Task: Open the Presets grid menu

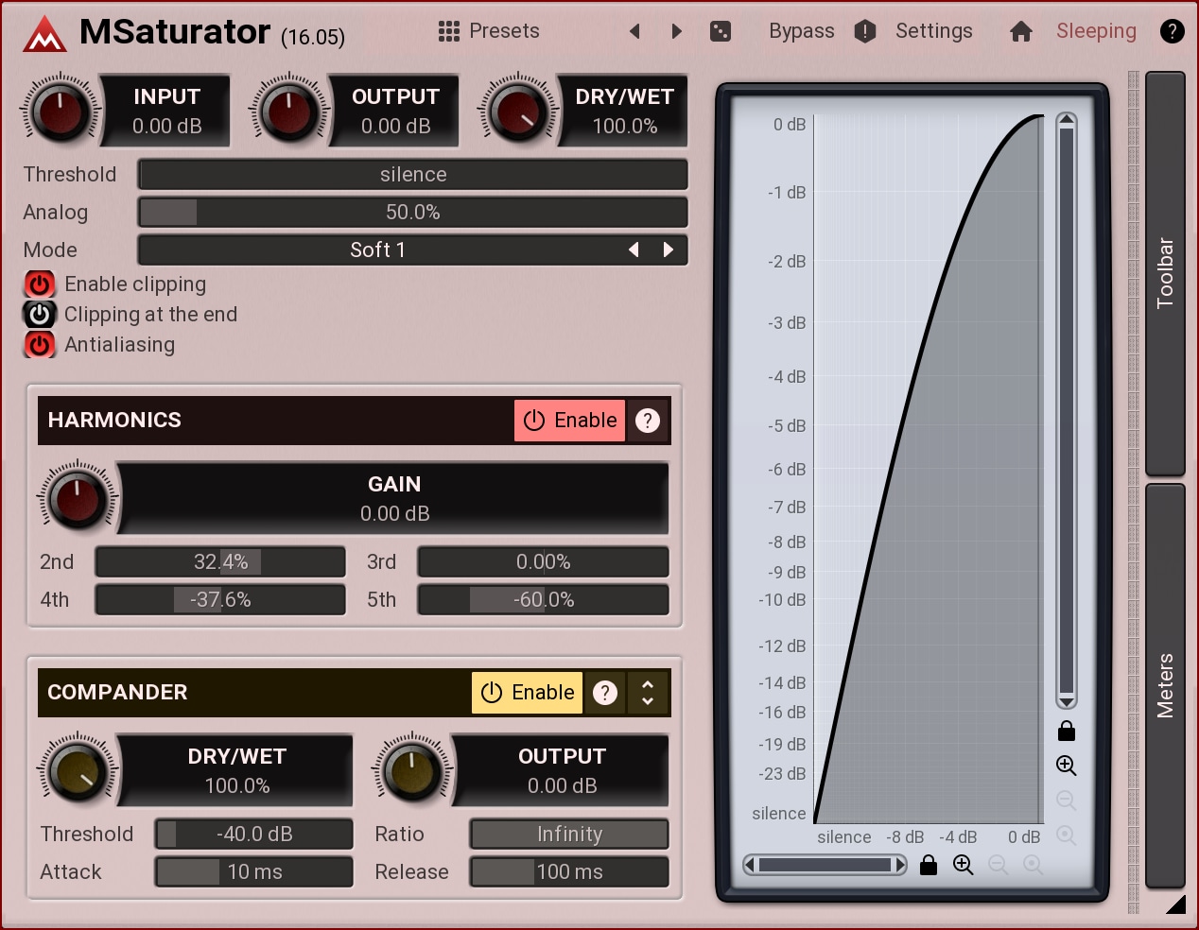Action: coord(449,31)
